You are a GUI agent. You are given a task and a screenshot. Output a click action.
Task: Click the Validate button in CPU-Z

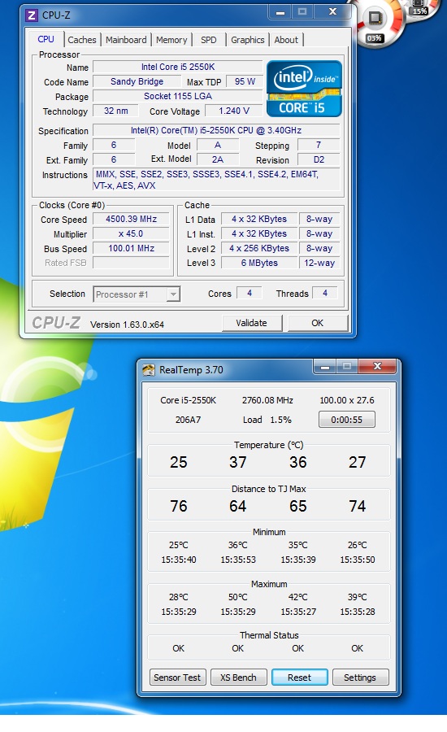[251, 323]
